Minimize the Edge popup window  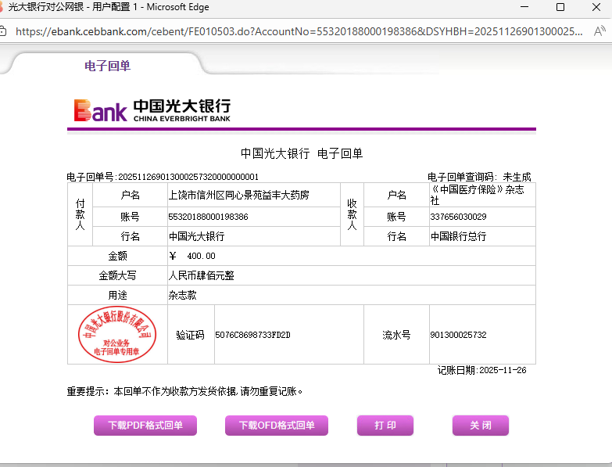tap(524, 7)
